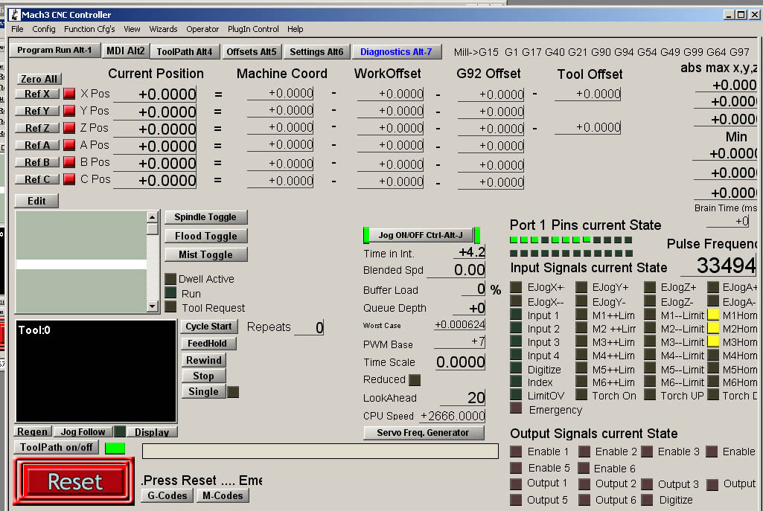Click the Reduced indicator LED
The height and width of the screenshot is (511, 763).
point(415,380)
